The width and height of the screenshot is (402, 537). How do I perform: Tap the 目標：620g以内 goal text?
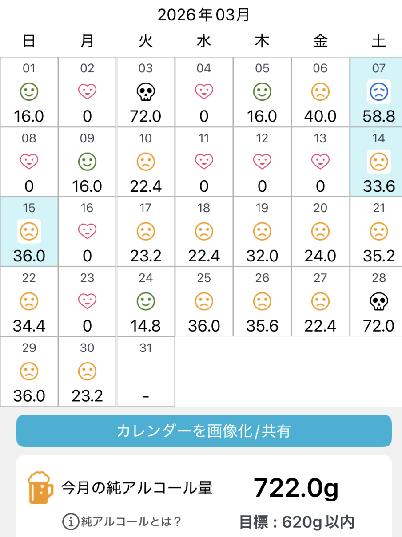click(297, 522)
